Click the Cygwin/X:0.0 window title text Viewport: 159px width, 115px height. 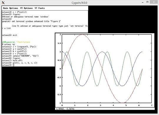[x=79, y=3]
